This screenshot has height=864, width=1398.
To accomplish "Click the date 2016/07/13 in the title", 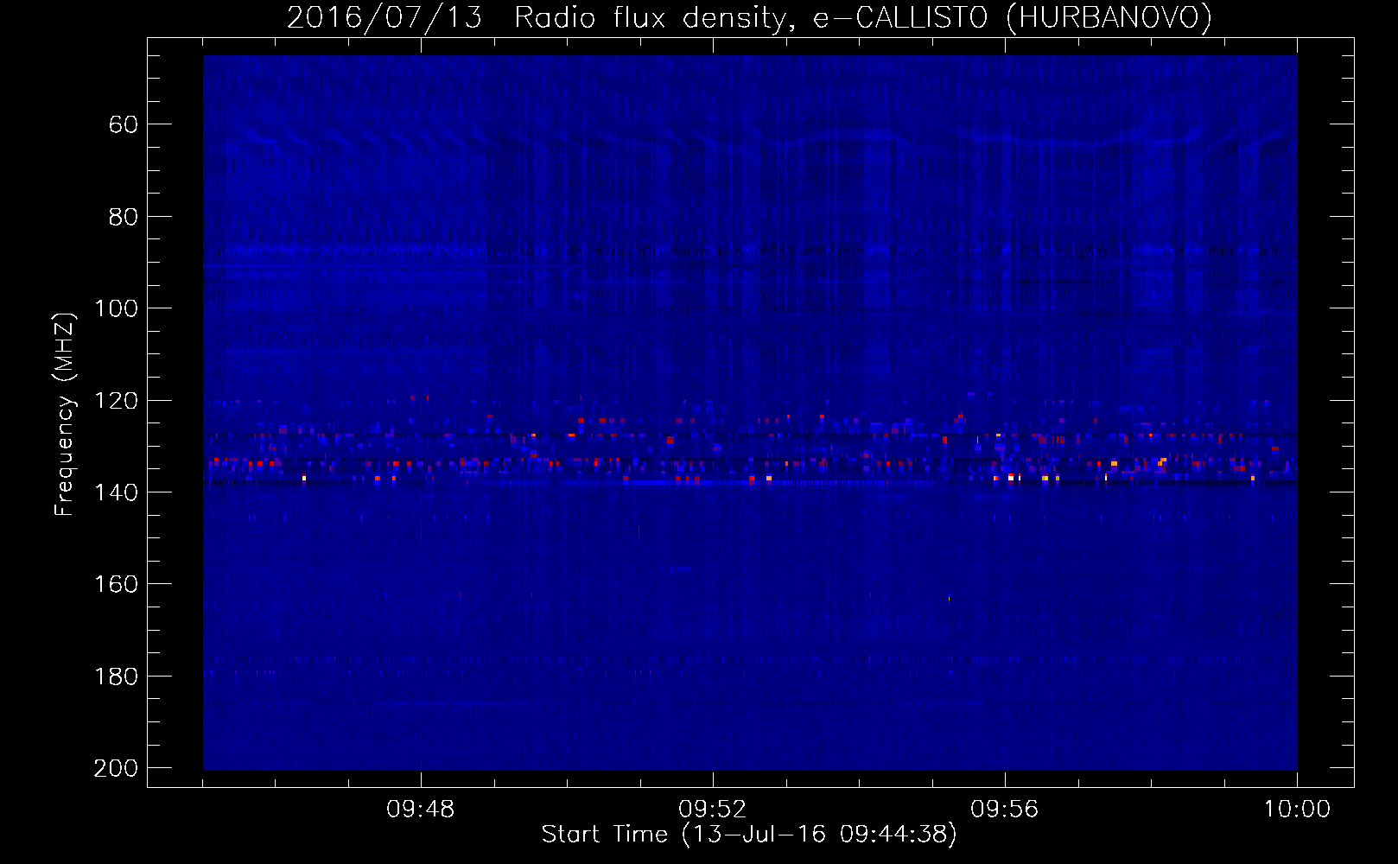I will point(384,17).
